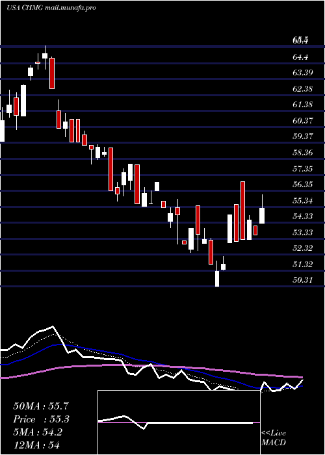Click the 57.35 price axis label
The width and height of the screenshot is (325, 455).
tap(302, 168)
